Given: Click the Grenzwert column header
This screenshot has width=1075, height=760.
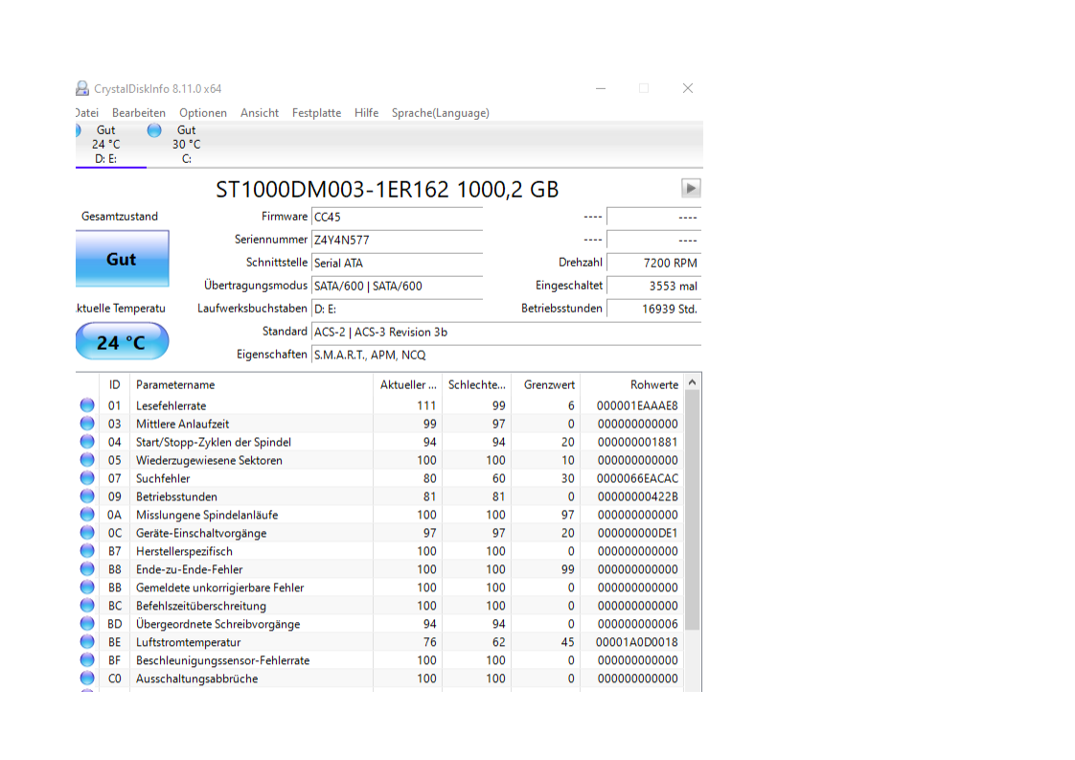Looking at the screenshot, I should point(546,385).
